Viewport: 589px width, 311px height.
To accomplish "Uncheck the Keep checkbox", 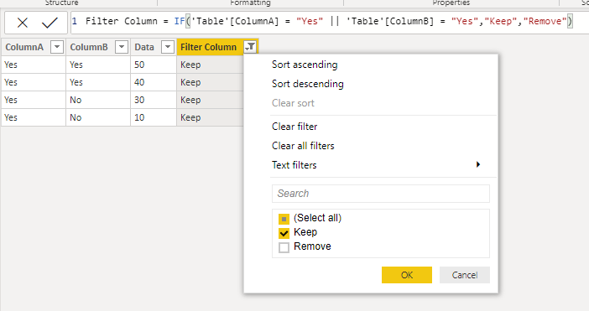I will click(284, 233).
